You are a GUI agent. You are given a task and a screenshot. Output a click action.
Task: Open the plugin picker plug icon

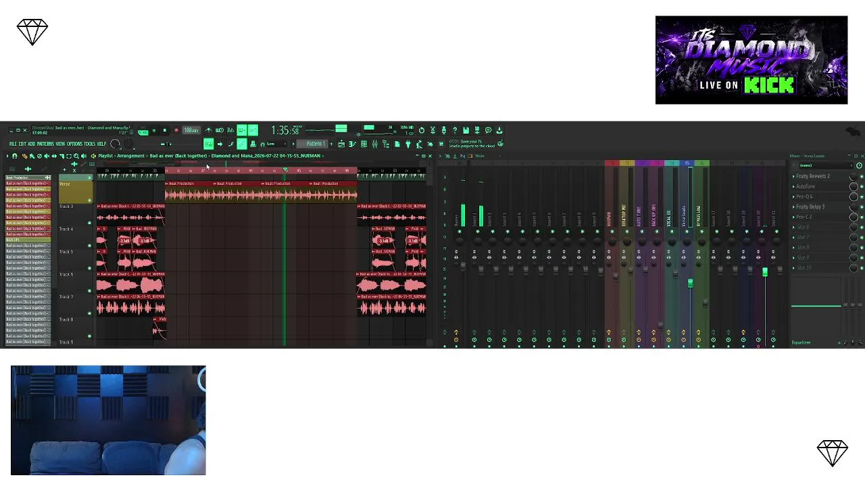pyautogui.click(x=408, y=144)
